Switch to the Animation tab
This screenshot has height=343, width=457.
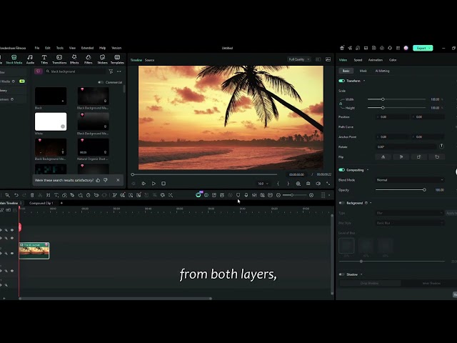point(376,60)
